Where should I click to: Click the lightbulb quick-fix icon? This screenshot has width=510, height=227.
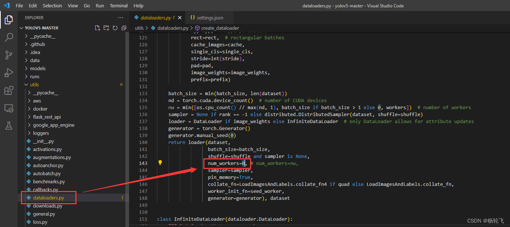(160, 163)
